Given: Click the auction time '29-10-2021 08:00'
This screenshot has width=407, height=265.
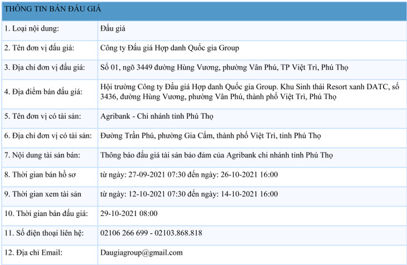Looking at the screenshot, I should [129, 213].
